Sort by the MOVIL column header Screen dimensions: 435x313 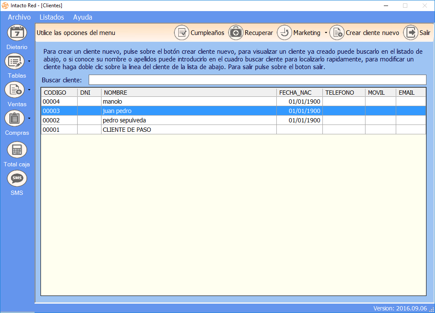380,93
